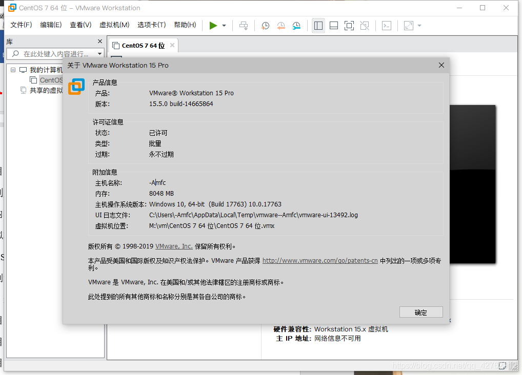Revert to previous snapshot icon
The width and height of the screenshot is (522, 375).
(281, 26)
